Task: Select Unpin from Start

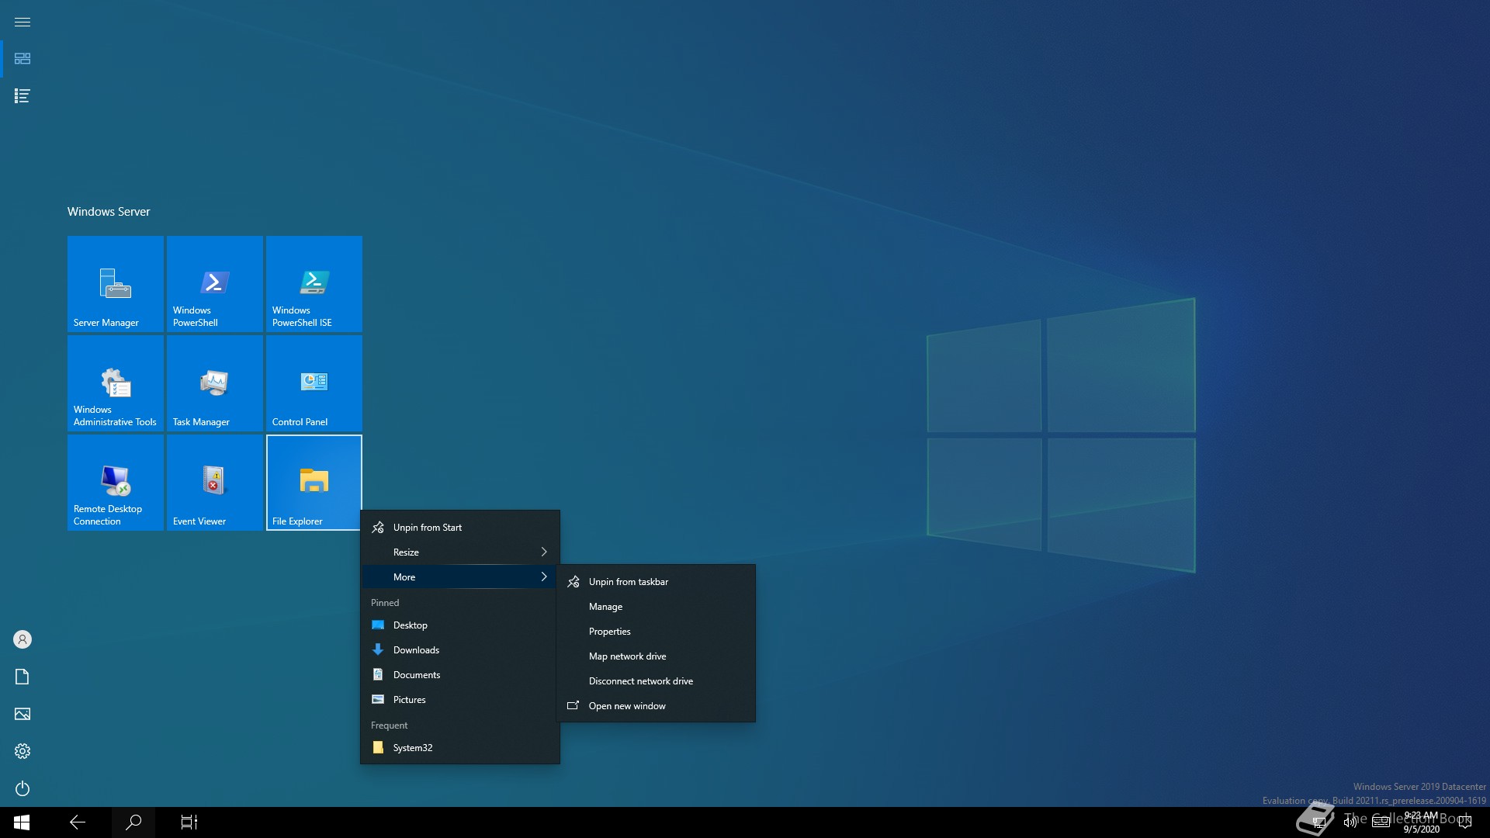Action: click(460, 528)
